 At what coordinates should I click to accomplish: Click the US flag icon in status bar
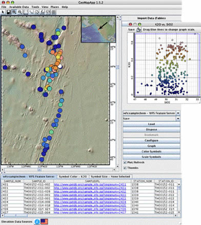click(x=44, y=221)
